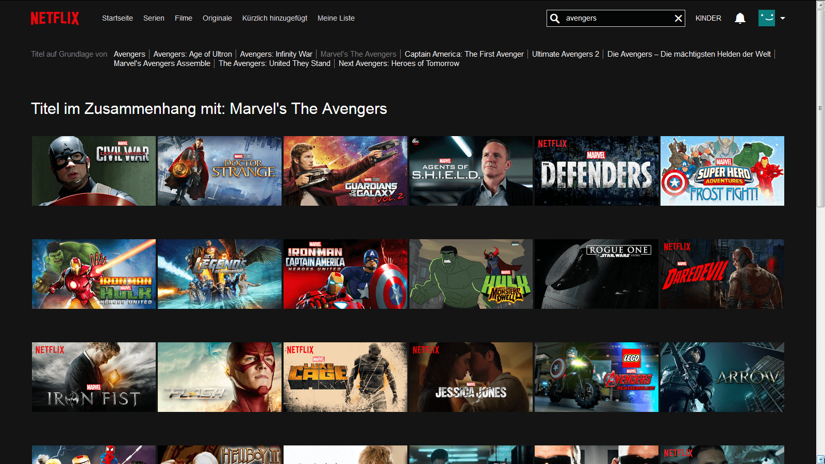Expand the profile dropdown arrow
This screenshot has height=464, width=825.
783,18
